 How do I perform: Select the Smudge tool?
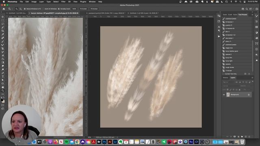[x=3, y=66]
